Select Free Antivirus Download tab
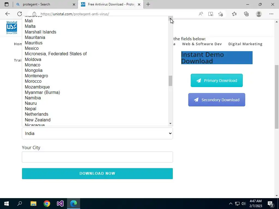279x209 pixels. click(x=110, y=4)
